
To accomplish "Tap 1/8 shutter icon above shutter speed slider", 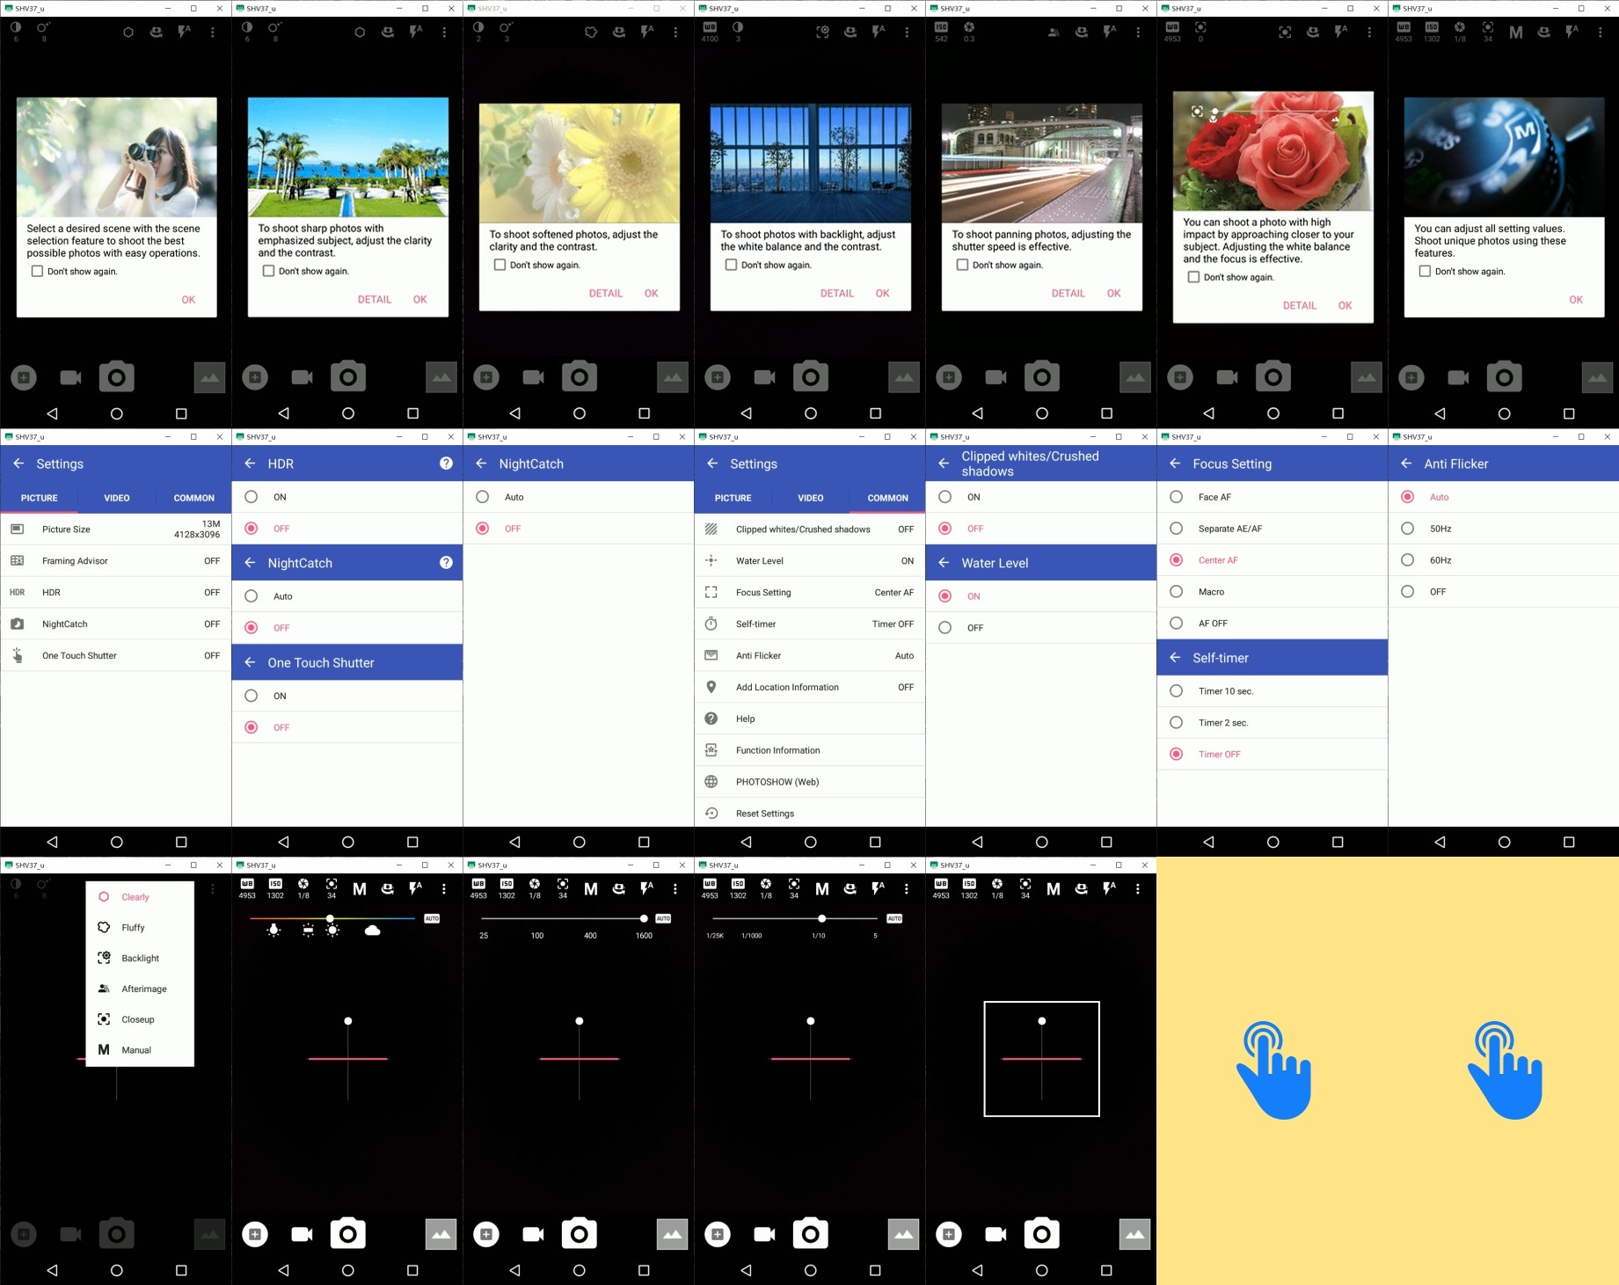I will click(x=766, y=888).
